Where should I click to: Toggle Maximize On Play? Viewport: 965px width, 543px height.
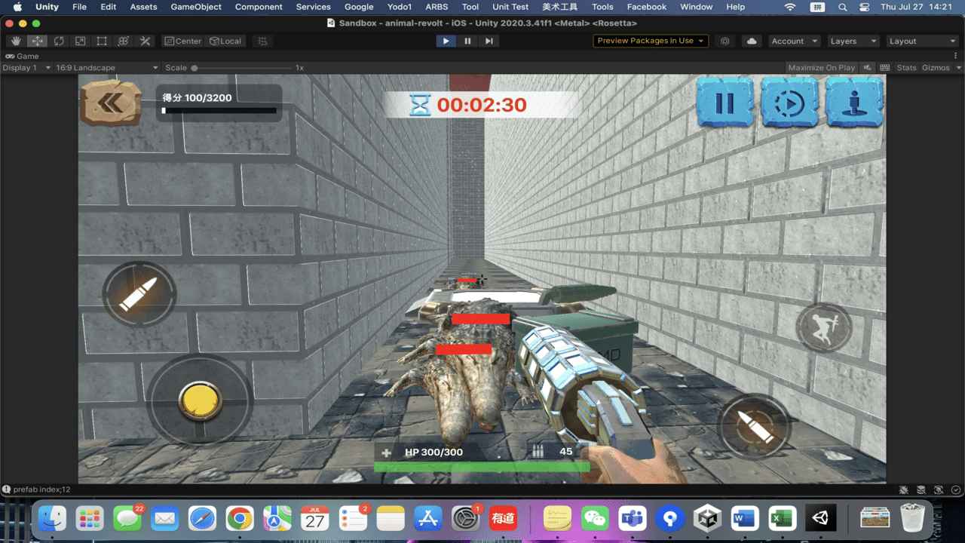point(821,67)
